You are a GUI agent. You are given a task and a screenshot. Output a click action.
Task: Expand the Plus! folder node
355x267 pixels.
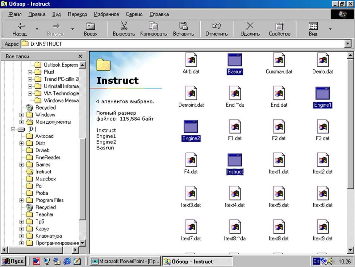click(x=30, y=72)
